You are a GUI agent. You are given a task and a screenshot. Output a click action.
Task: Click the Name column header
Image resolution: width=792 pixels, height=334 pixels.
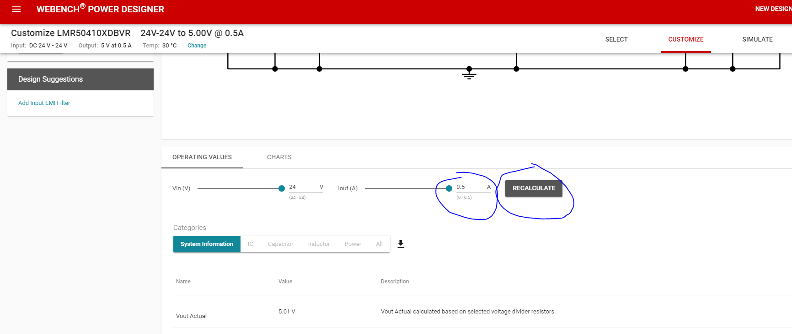pos(183,282)
